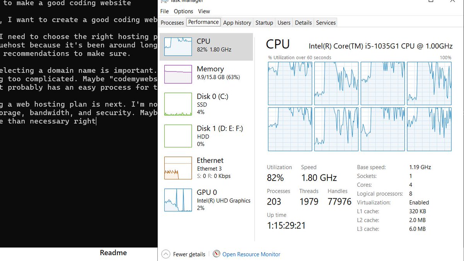Click the Utilization 82% value
464x261 pixels.
click(x=275, y=177)
